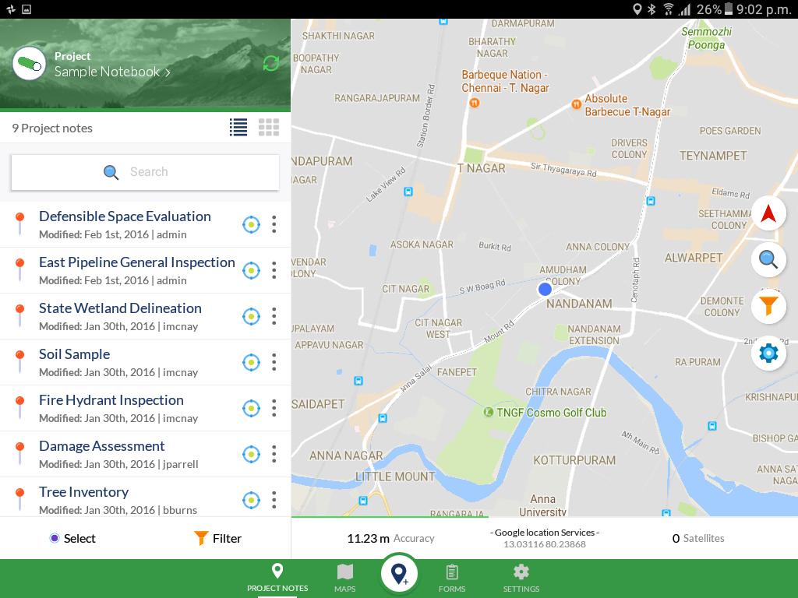Switch to the Forms tab

tap(452, 579)
